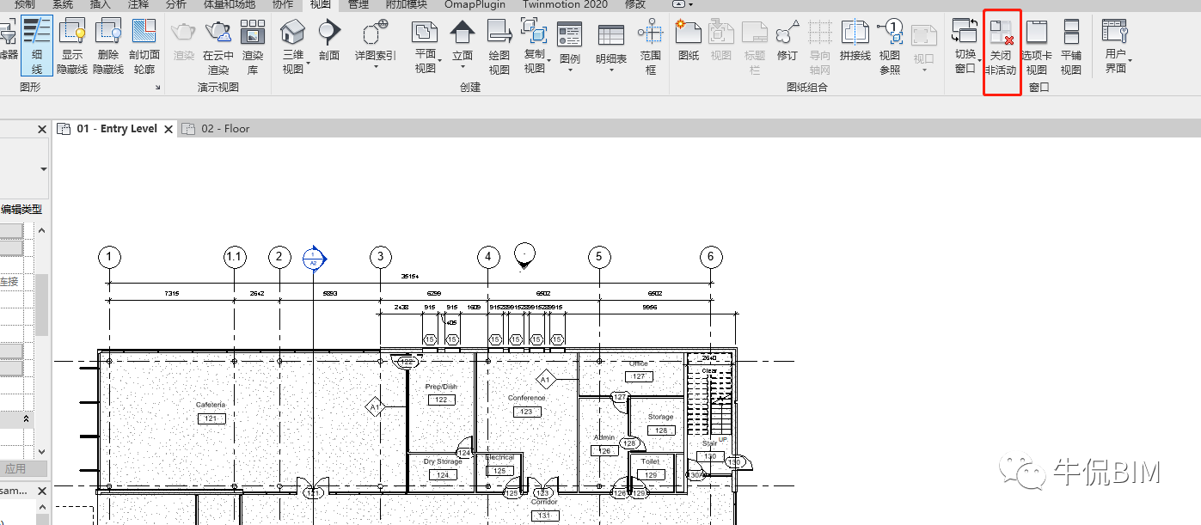Expand the 图例 legends dropdown arrow
This screenshot has width=1201, height=525.
pyautogui.click(x=570, y=70)
